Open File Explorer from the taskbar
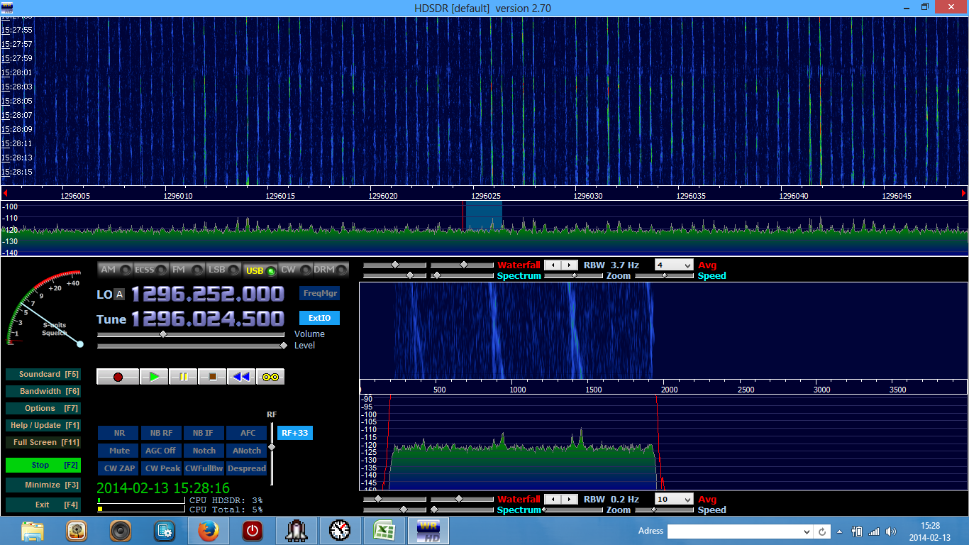 coord(33,531)
